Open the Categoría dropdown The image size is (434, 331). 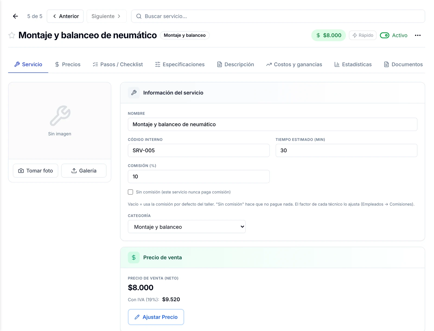[187, 227]
